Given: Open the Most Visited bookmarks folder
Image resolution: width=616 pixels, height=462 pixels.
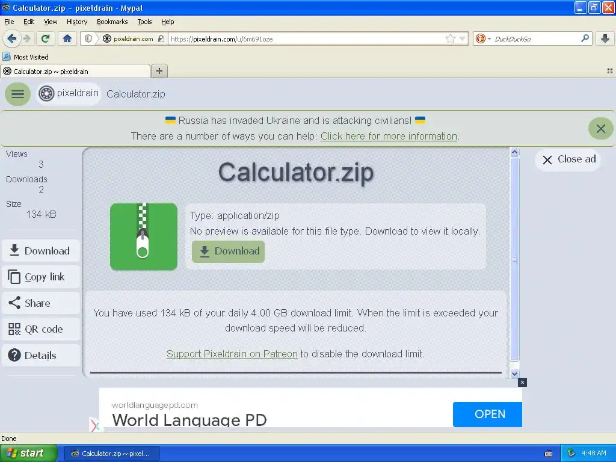Looking at the screenshot, I should (x=26, y=57).
